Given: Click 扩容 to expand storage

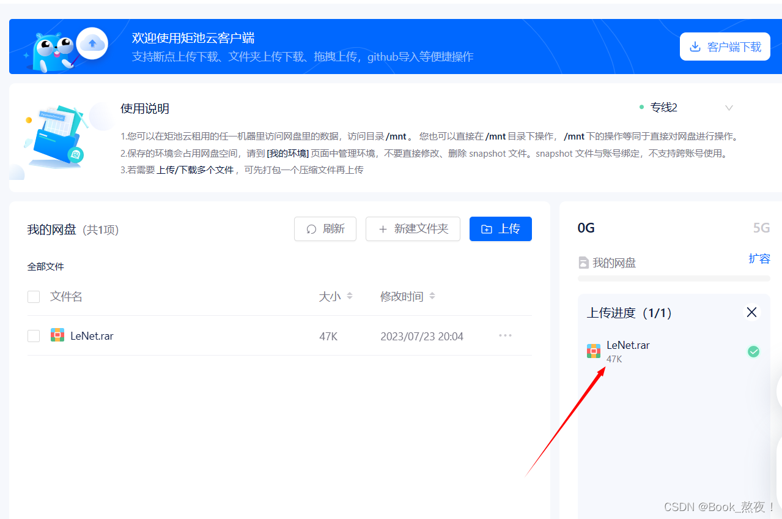Looking at the screenshot, I should pyautogui.click(x=759, y=259).
